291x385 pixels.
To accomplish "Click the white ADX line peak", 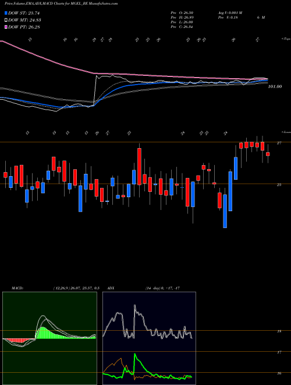I will pyautogui.click(x=134, y=306).
